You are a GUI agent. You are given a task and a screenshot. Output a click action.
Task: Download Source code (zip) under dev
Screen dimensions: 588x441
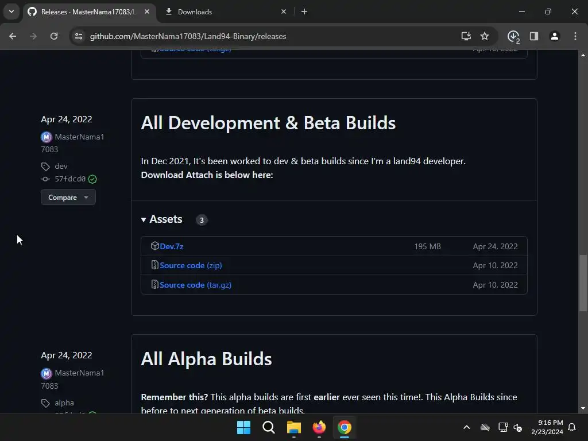pyautogui.click(x=191, y=265)
